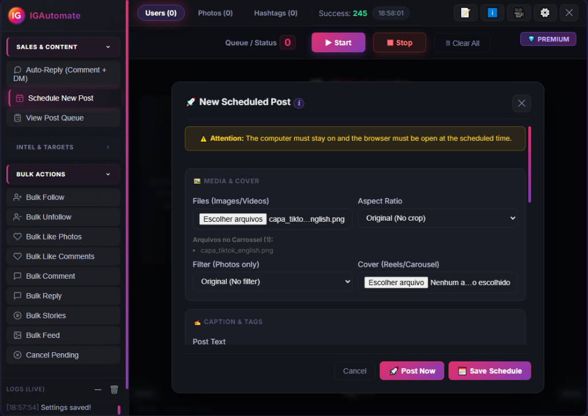588x416 pixels.
Task: Open Bulk Reply action
Action: pos(63,296)
